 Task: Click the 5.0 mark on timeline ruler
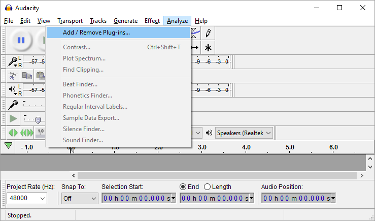[x=290, y=147]
